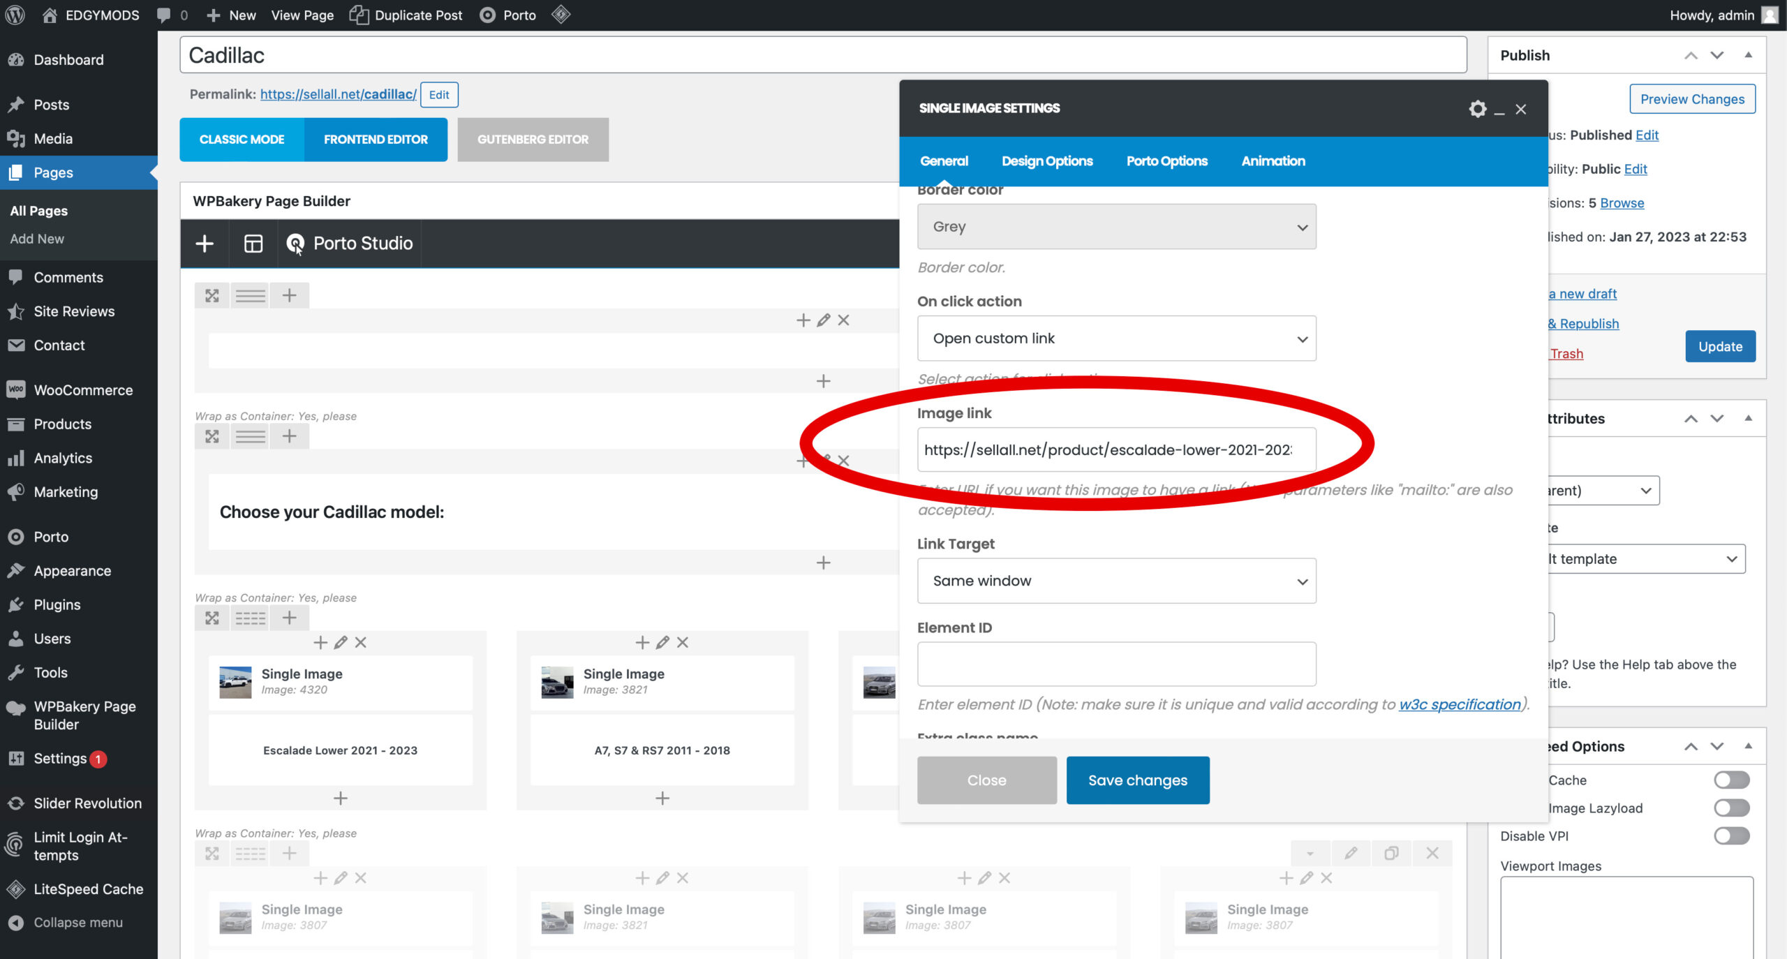The height and width of the screenshot is (959, 1787).
Task: Toggle the Cache switch
Action: (x=1731, y=780)
